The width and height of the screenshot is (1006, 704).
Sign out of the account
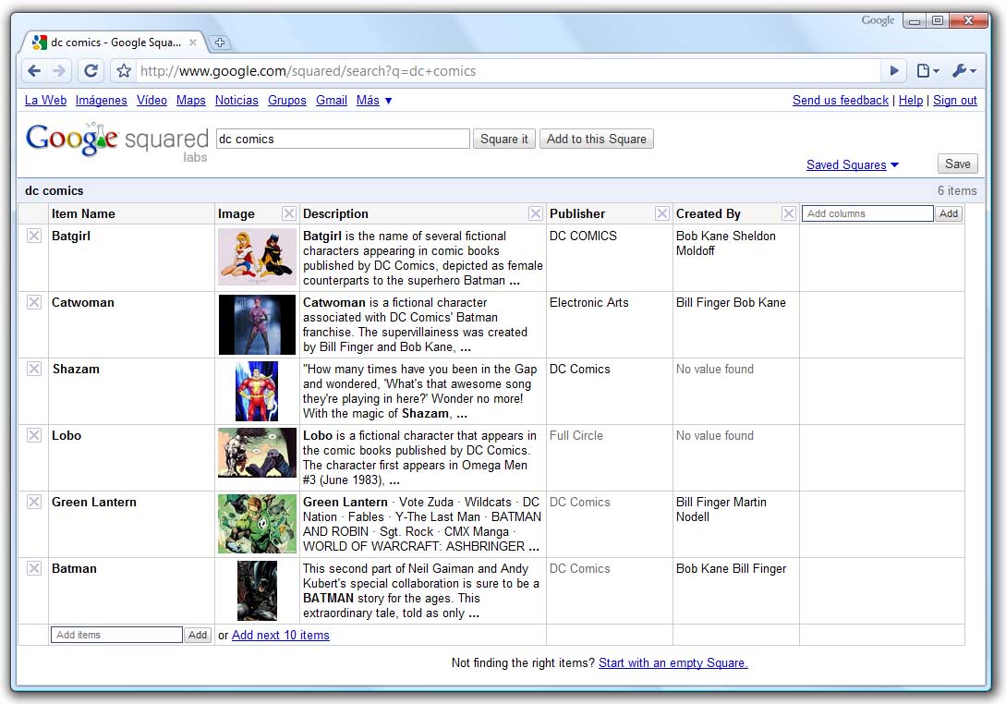(954, 100)
